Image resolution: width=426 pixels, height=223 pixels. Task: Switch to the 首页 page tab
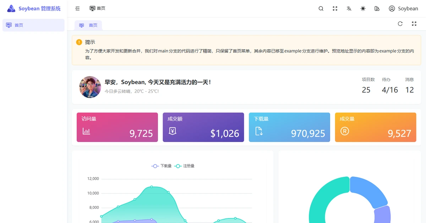pos(88,25)
